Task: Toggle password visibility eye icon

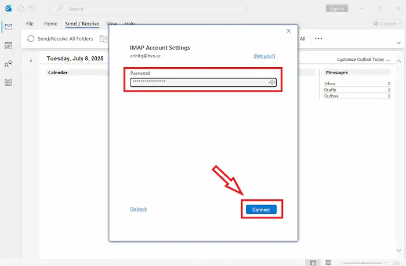Action: click(271, 83)
